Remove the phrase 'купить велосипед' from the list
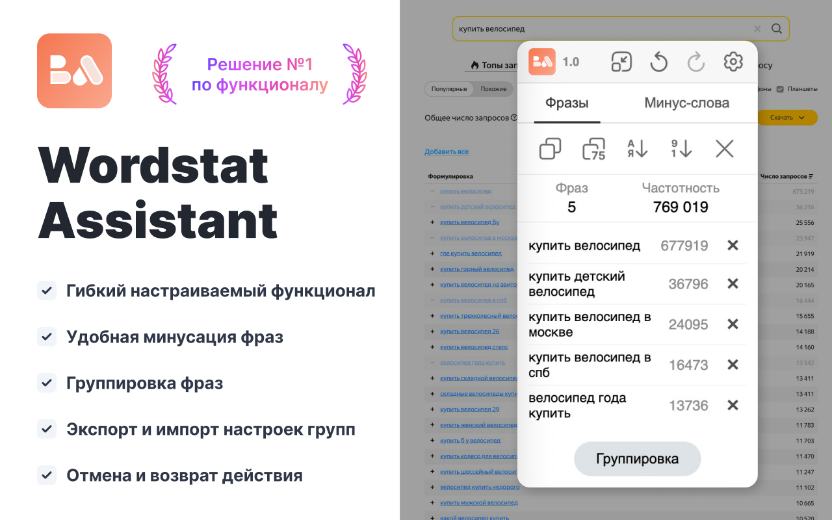832x520 pixels. coord(733,245)
